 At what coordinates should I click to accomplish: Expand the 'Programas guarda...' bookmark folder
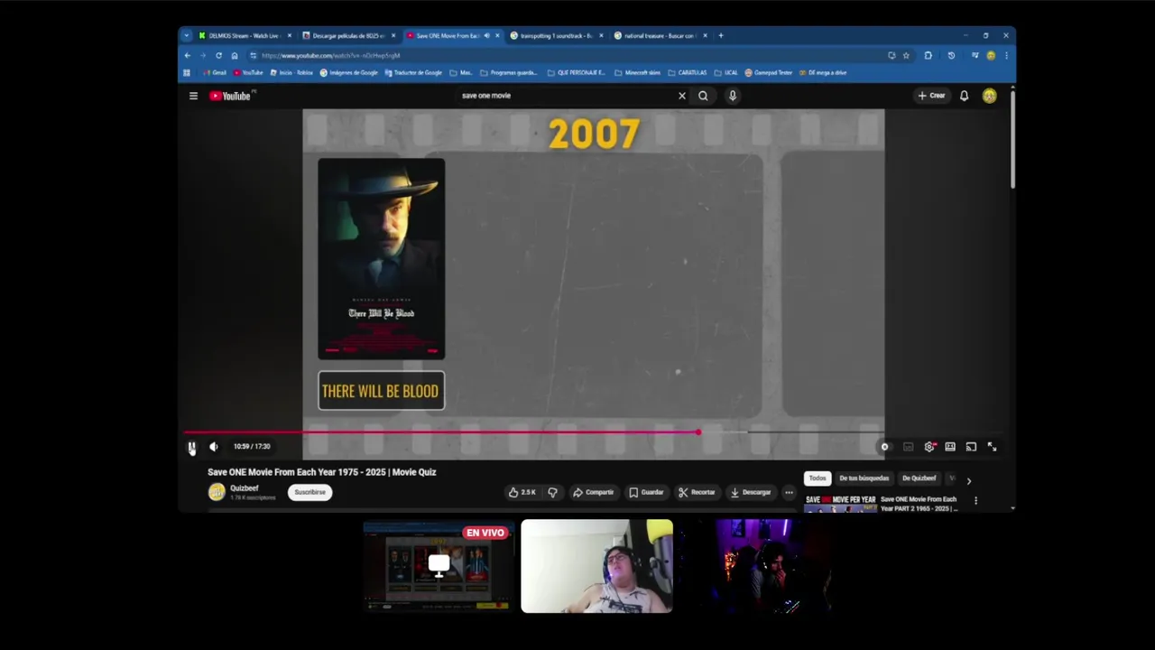[x=509, y=72]
